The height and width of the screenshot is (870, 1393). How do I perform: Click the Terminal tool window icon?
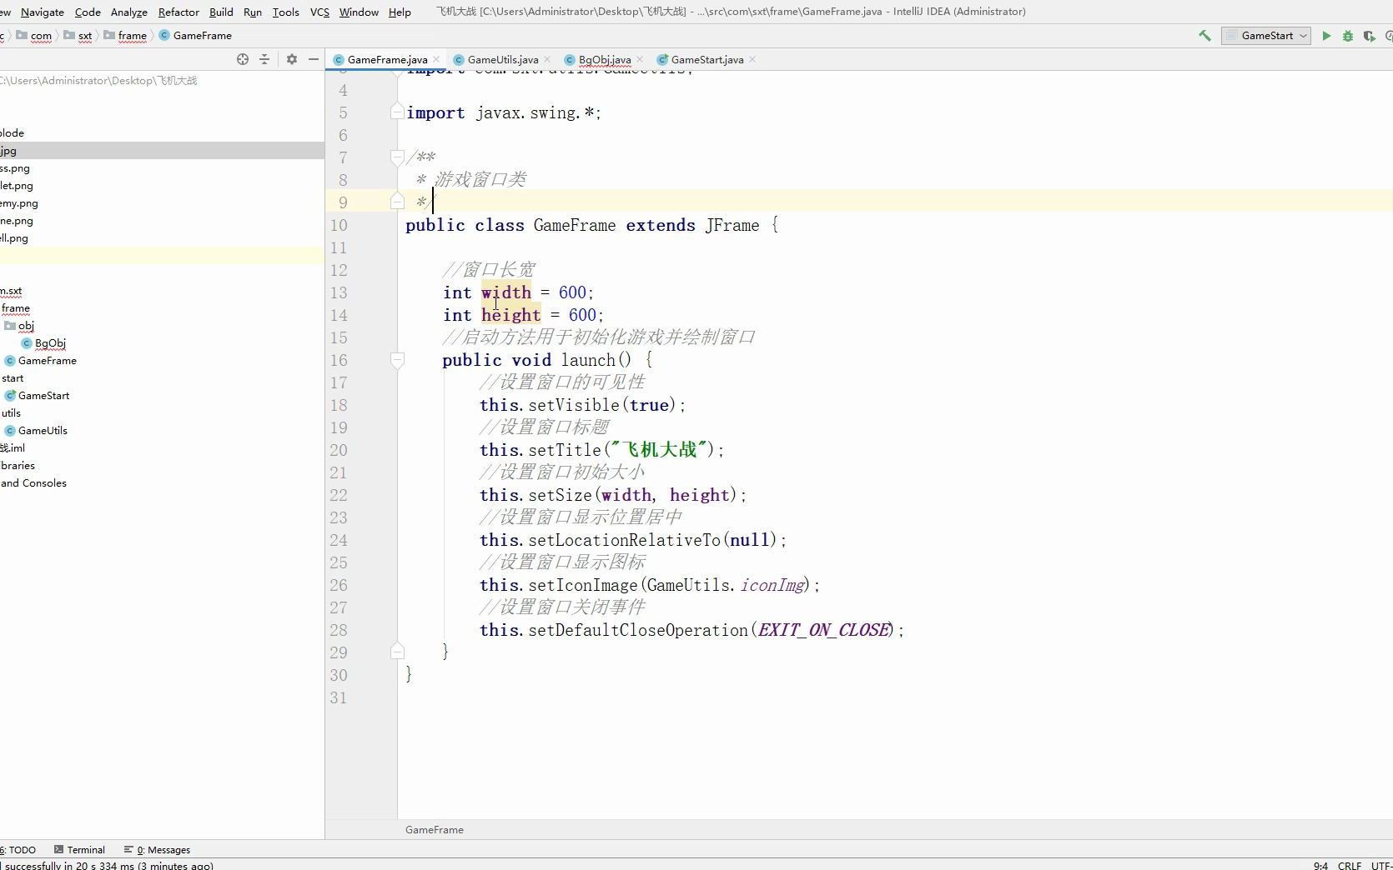tap(59, 850)
